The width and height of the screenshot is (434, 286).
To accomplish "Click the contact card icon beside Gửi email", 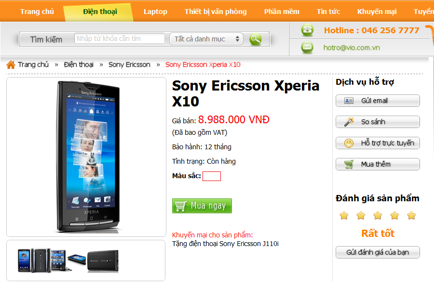I will click(x=349, y=101).
